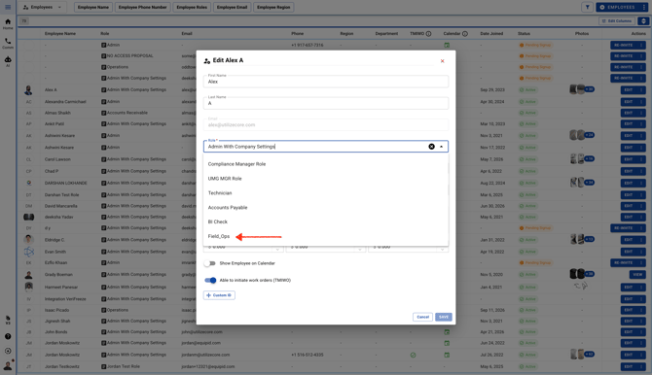Collapse the Role dropdown arrow

[442, 147]
